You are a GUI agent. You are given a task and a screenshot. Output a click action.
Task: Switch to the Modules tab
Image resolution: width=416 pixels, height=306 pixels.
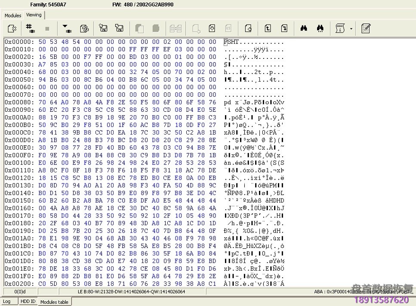pos(13,15)
